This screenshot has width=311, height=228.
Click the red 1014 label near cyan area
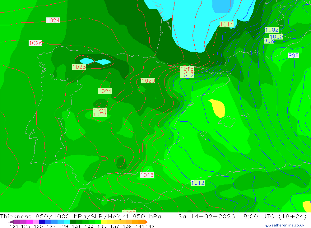(x=226, y=25)
